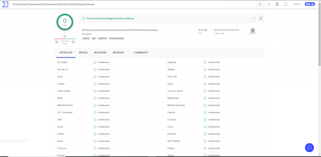Viewport: 321px width, 157px height.
Task: Click the runtime-modules tag
Action: coord(117,38)
